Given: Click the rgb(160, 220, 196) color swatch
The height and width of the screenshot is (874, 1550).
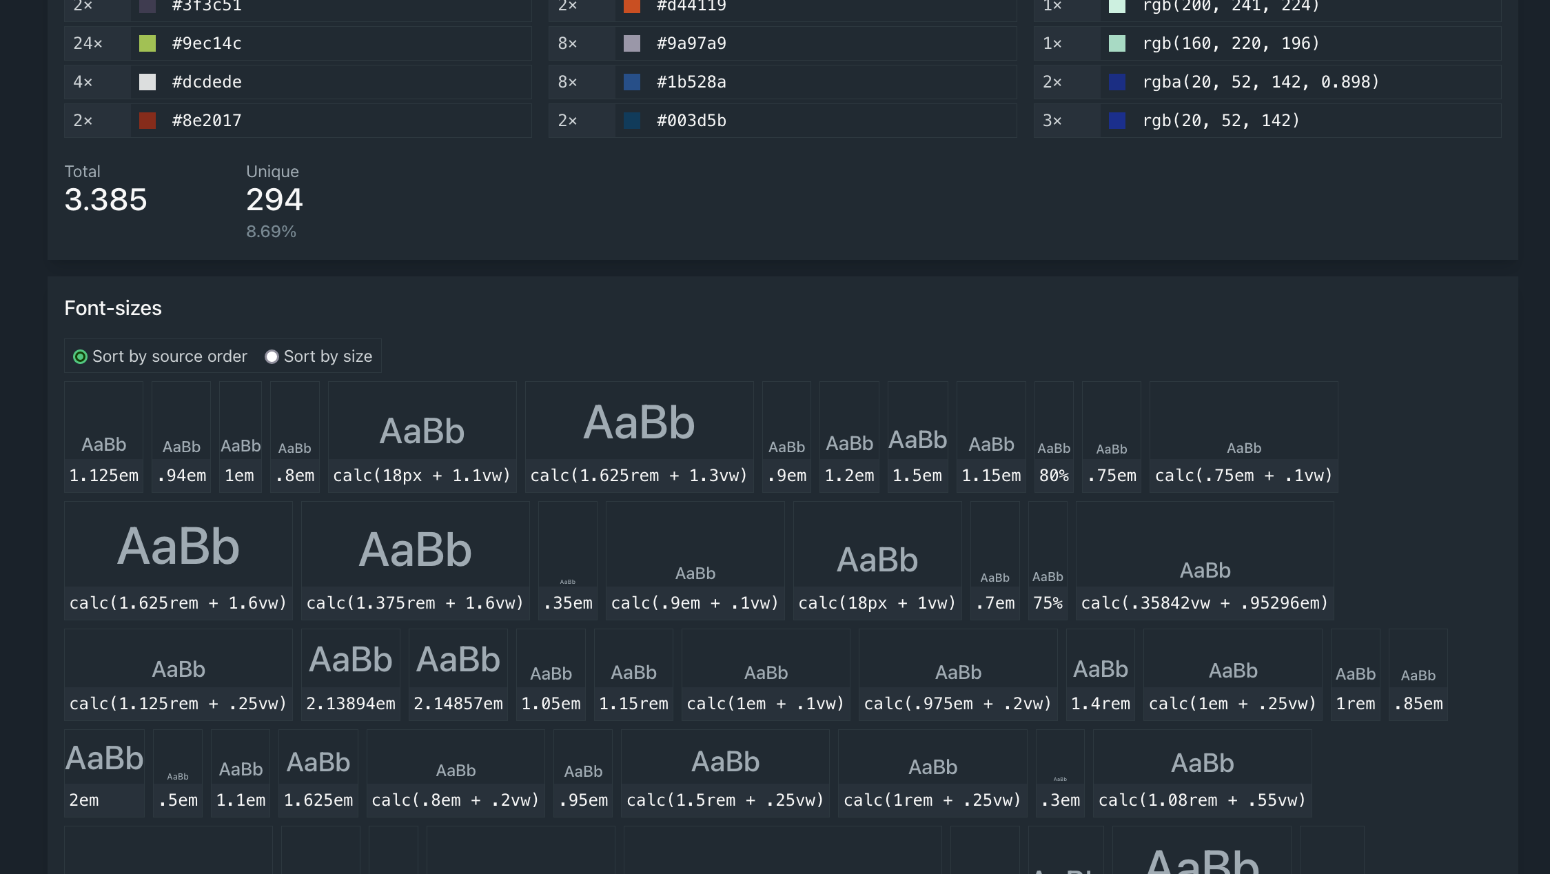Looking at the screenshot, I should tap(1116, 43).
